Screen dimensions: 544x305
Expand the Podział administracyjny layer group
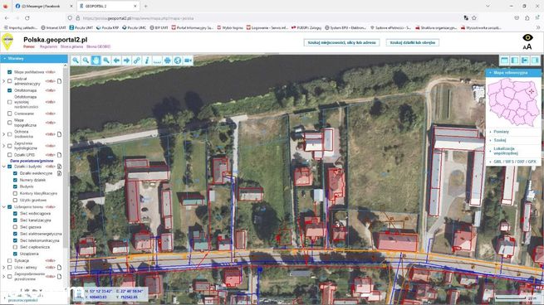coord(4,81)
